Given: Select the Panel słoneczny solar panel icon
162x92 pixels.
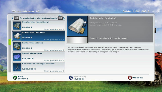Looking at the screenshot, I should coord(17,57).
